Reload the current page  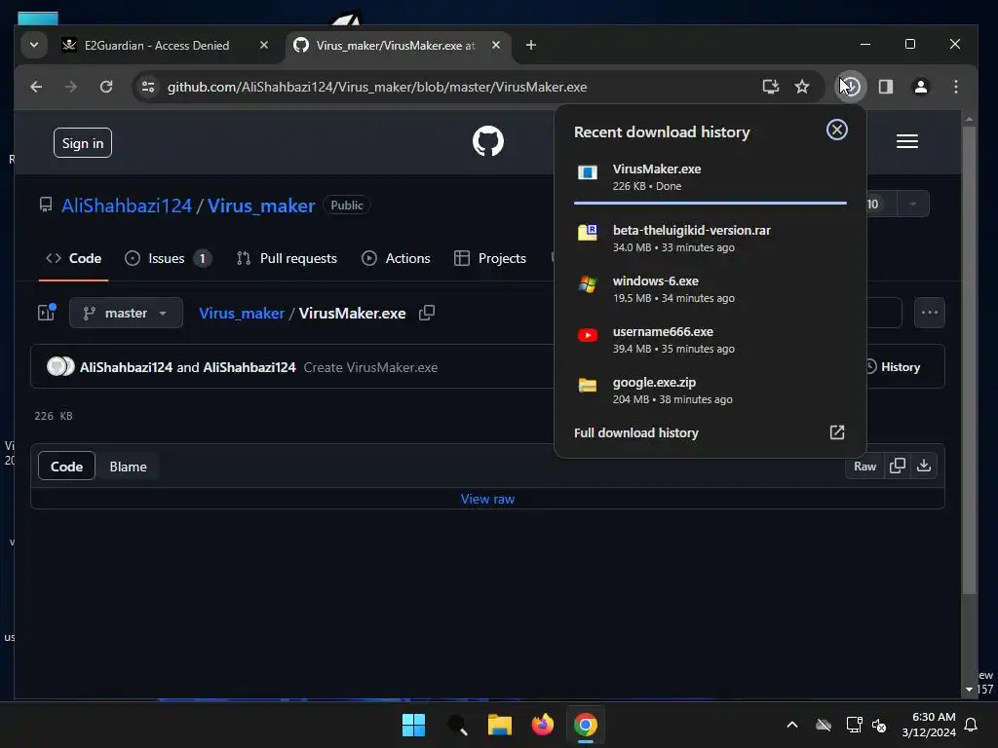[105, 87]
